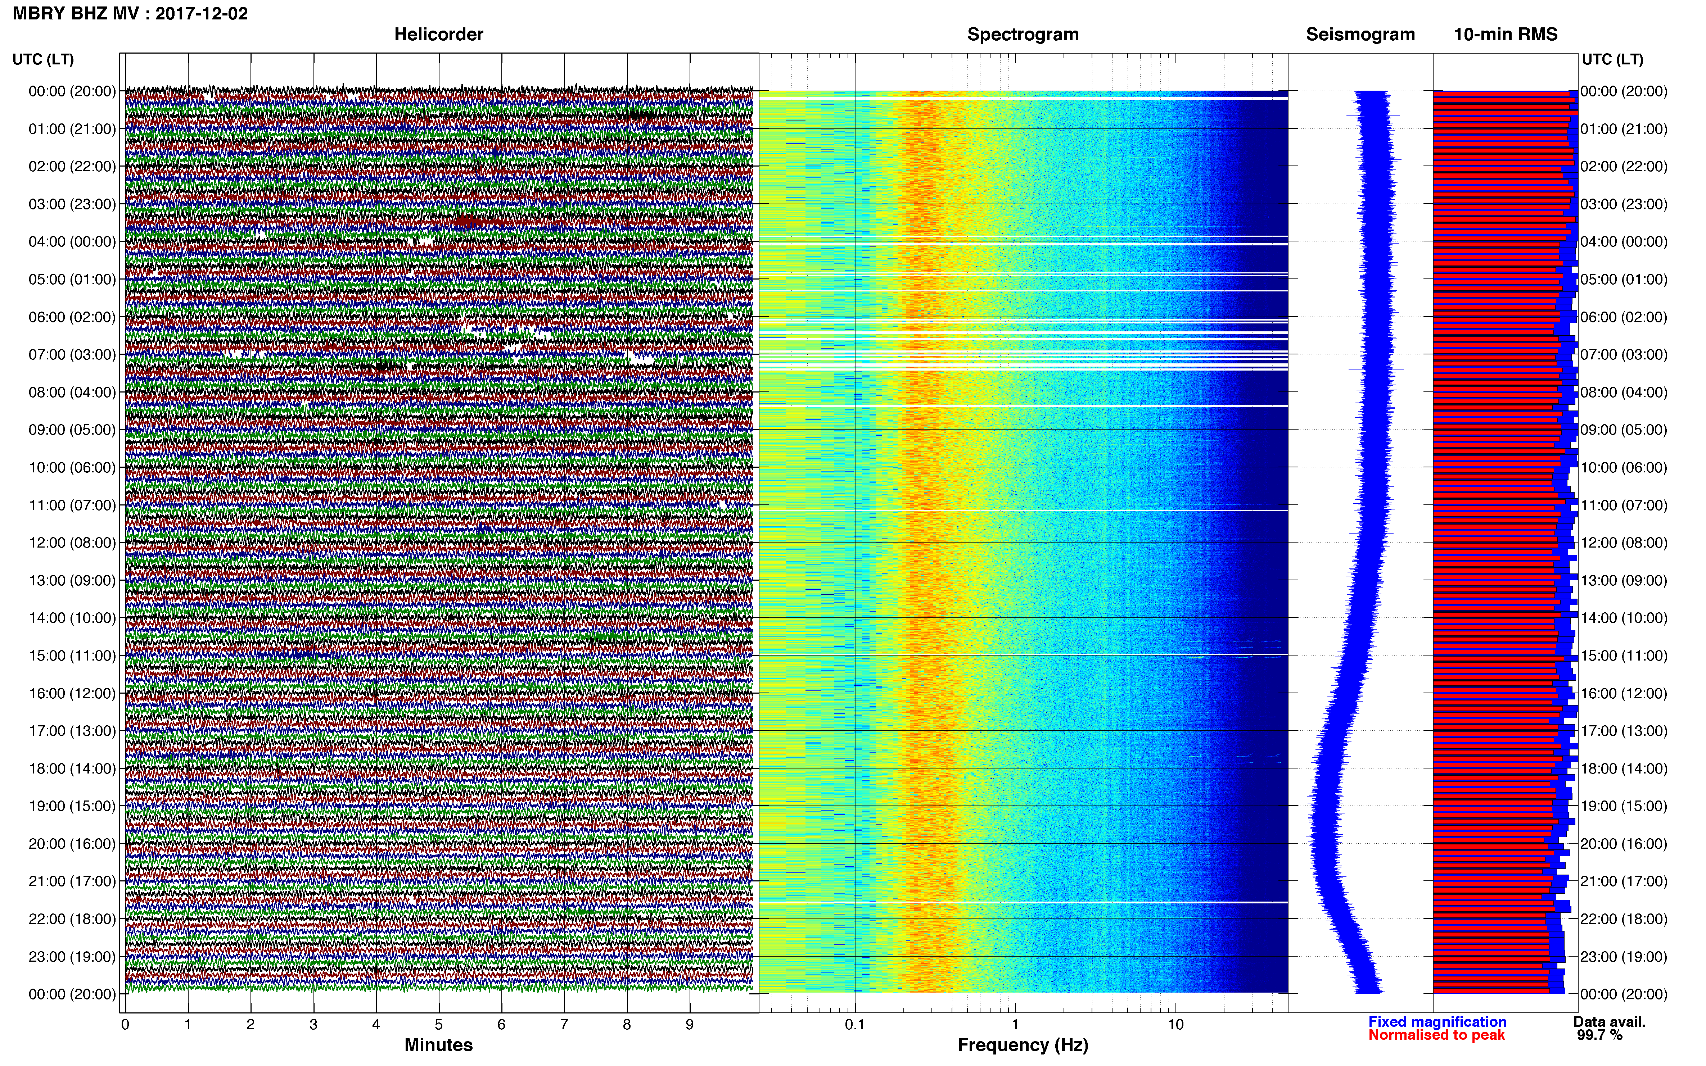
Task: Click the Minutes axis tick label "6"
Action: click(501, 1025)
